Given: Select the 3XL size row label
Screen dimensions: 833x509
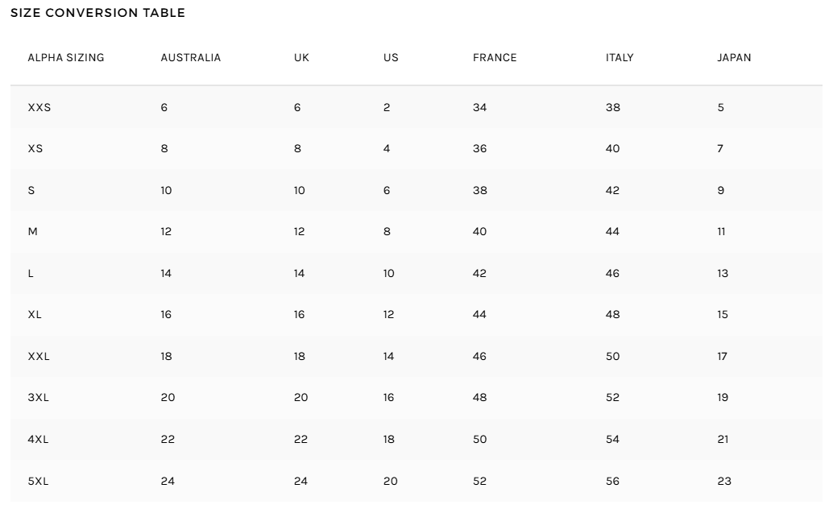Looking at the screenshot, I should click(x=39, y=398).
